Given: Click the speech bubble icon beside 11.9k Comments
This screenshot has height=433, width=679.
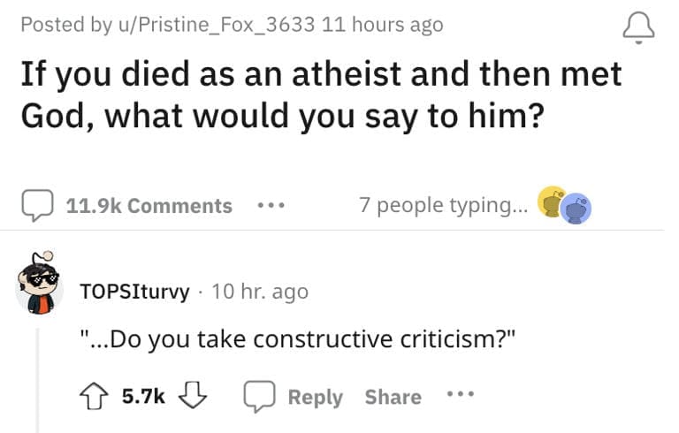Looking at the screenshot, I should 38,206.
